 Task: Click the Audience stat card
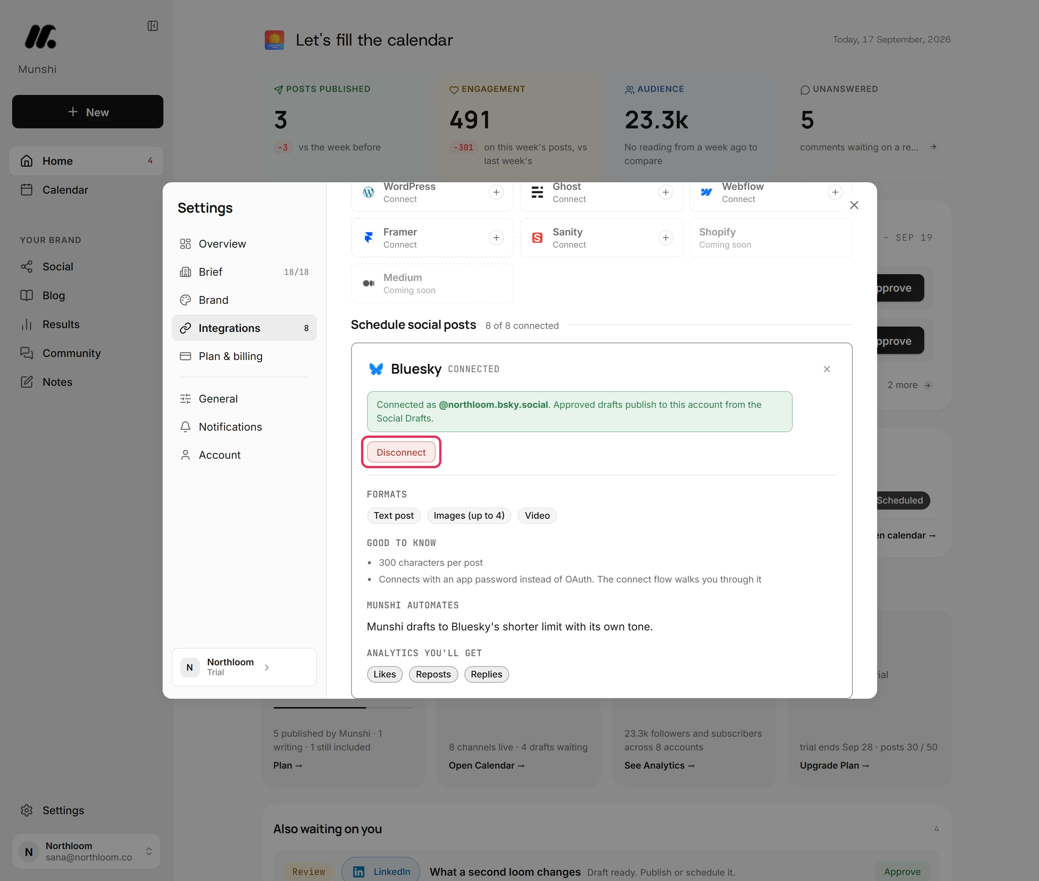694,127
